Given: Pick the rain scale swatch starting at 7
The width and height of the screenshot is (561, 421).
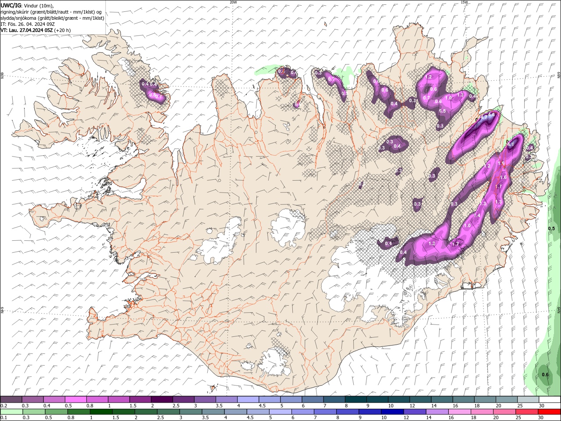Looking at the screenshot, I should [325, 412].
